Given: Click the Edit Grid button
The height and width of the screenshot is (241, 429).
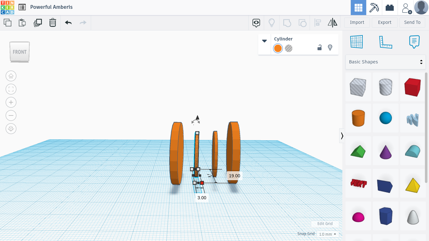Looking at the screenshot, I should [x=325, y=224].
